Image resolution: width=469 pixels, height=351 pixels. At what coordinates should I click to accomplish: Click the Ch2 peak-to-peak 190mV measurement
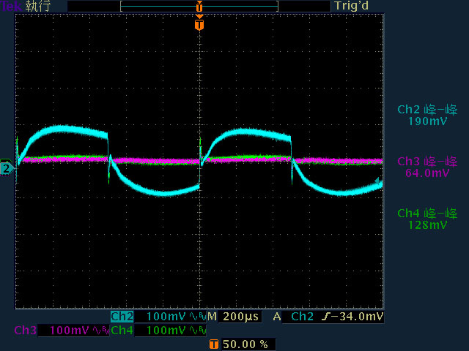pyautogui.click(x=427, y=116)
